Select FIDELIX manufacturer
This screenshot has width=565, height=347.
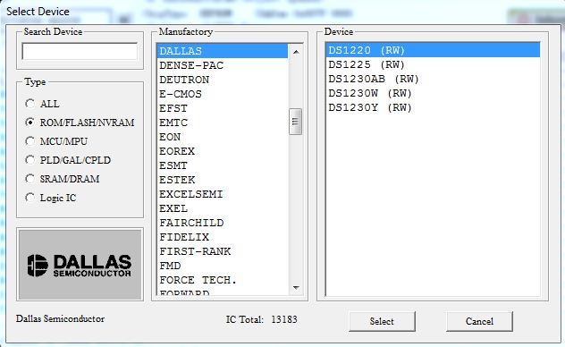click(223, 237)
